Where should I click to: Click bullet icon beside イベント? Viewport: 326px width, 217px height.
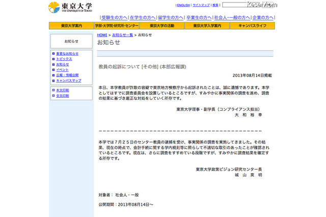click(53, 70)
